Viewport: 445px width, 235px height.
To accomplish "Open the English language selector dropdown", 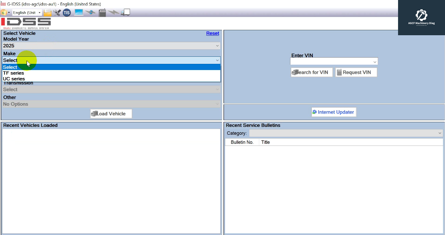I will [x=27, y=12].
